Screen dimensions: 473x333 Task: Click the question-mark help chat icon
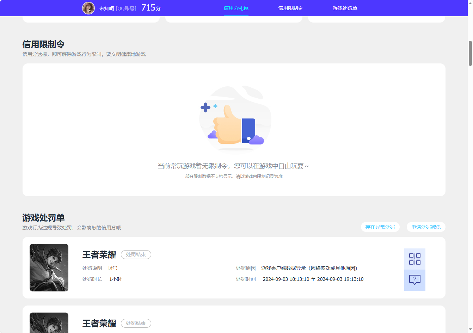(414, 280)
